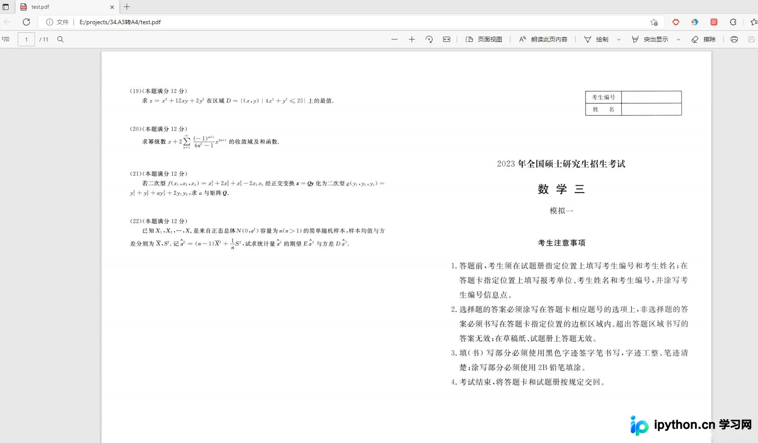
Task: Rotate the PDF page
Action: pyautogui.click(x=429, y=39)
